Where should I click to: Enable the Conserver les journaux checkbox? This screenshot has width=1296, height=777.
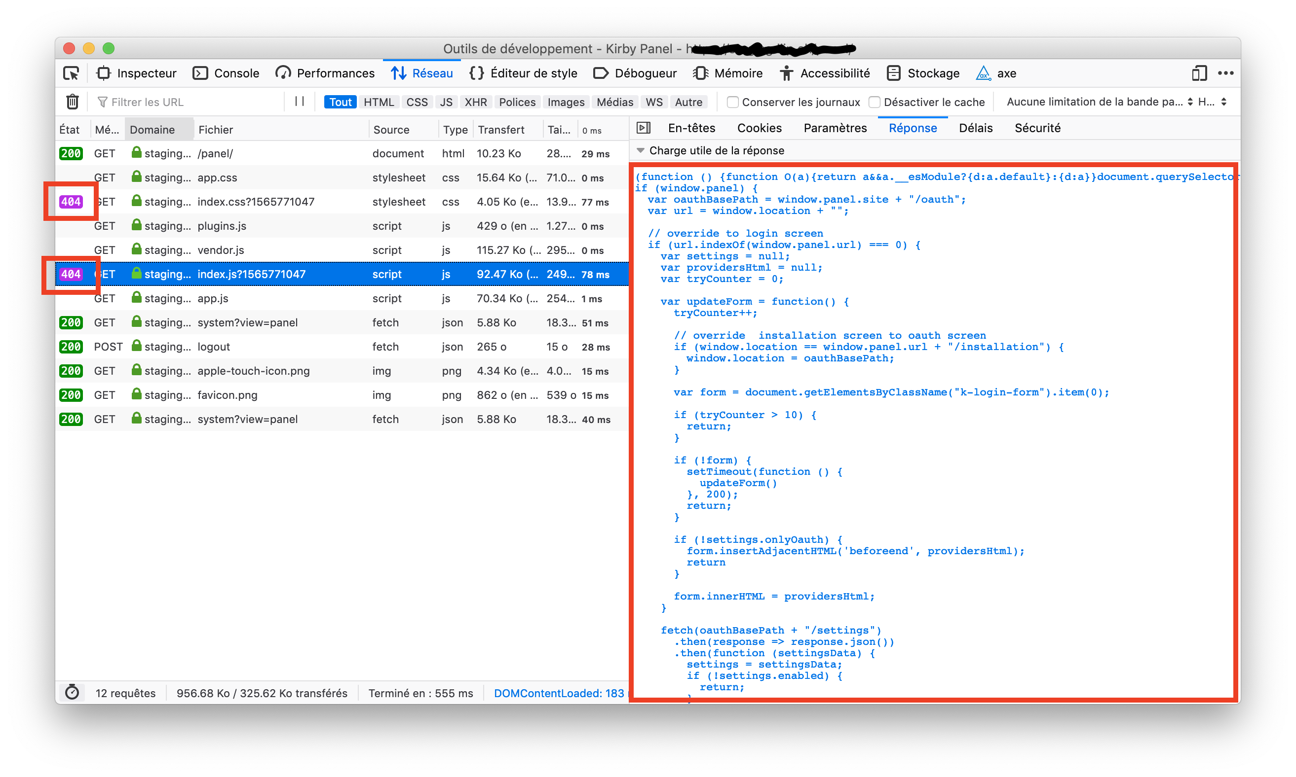(x=732, y=102)
